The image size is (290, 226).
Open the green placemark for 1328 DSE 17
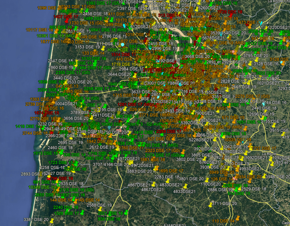coord(82,212)
